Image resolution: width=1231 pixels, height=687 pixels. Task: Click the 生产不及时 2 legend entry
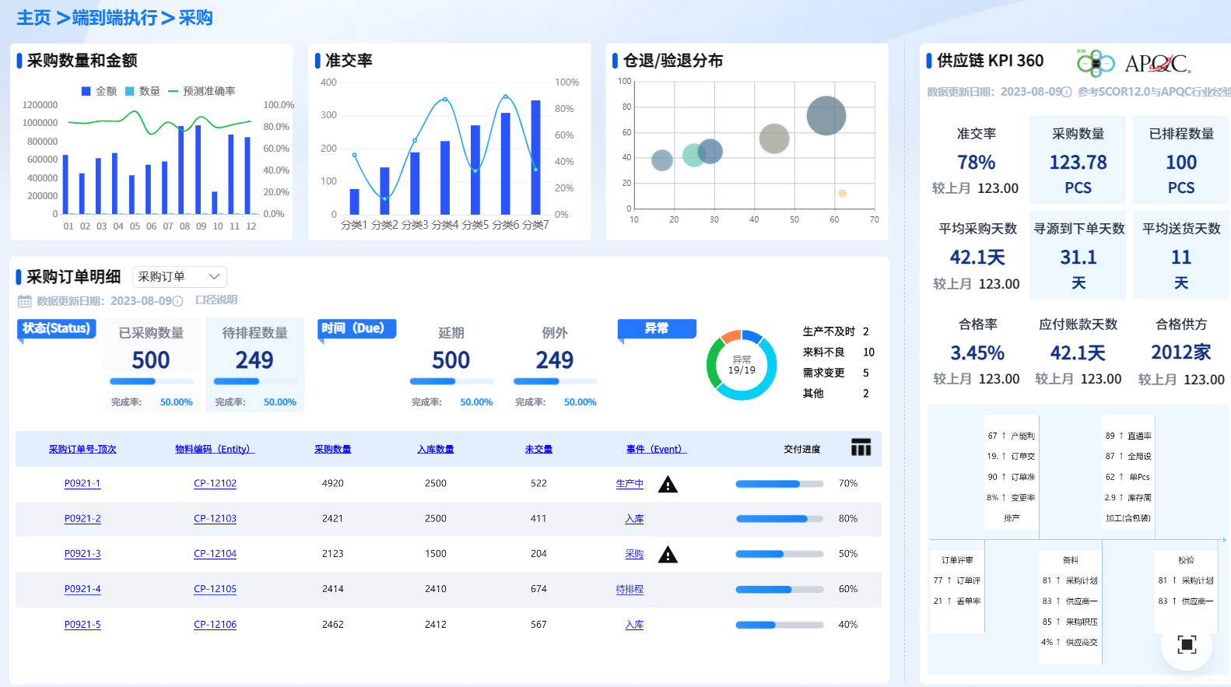[836, 331]
